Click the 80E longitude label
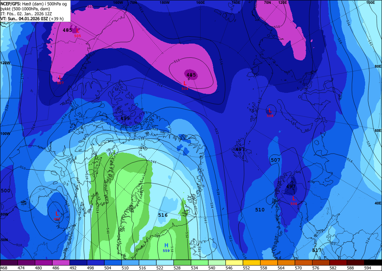 click(378, 66)
